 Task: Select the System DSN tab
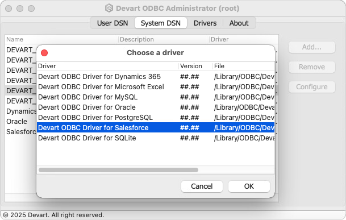point(161,23)
